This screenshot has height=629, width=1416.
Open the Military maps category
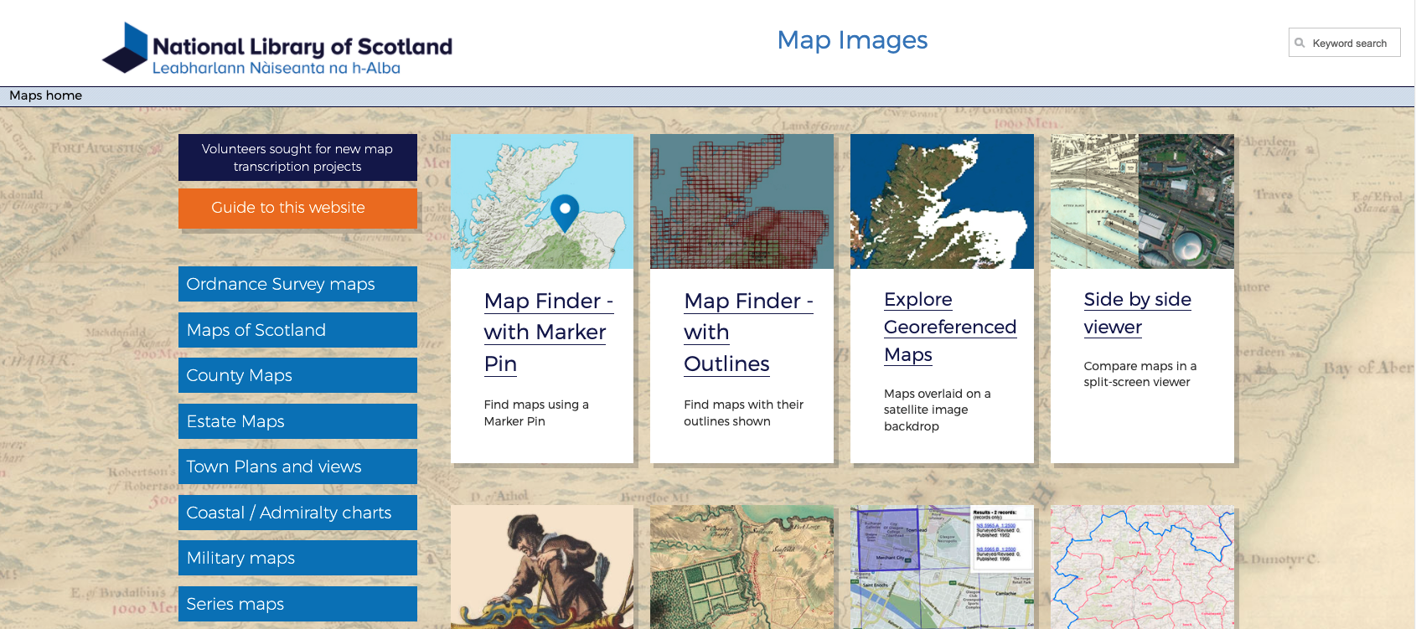pyautogui.click(x=297, y=558)
